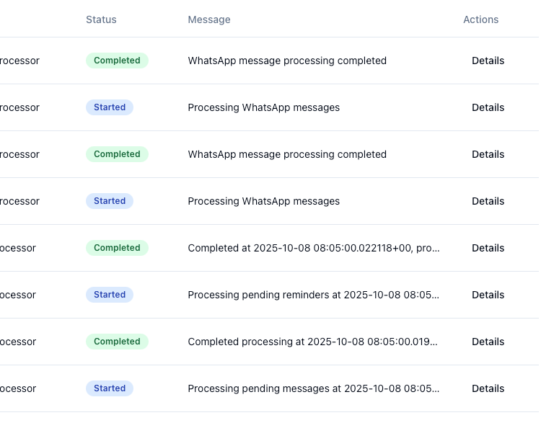Screen dimensions: 554x423
Task: Open Details for the second WhatsApp completed row
Action: click(x=488, y=154)
